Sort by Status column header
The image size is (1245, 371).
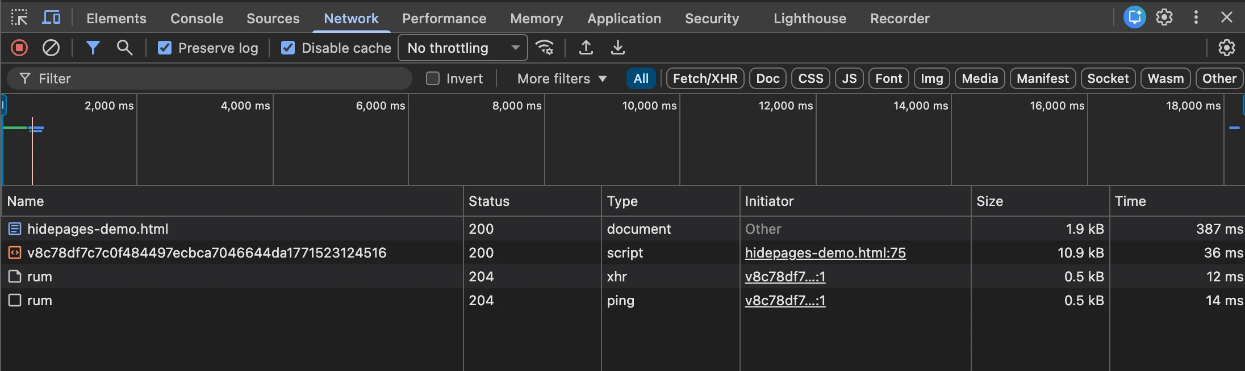pyautogui.click(x=532, y=201)
